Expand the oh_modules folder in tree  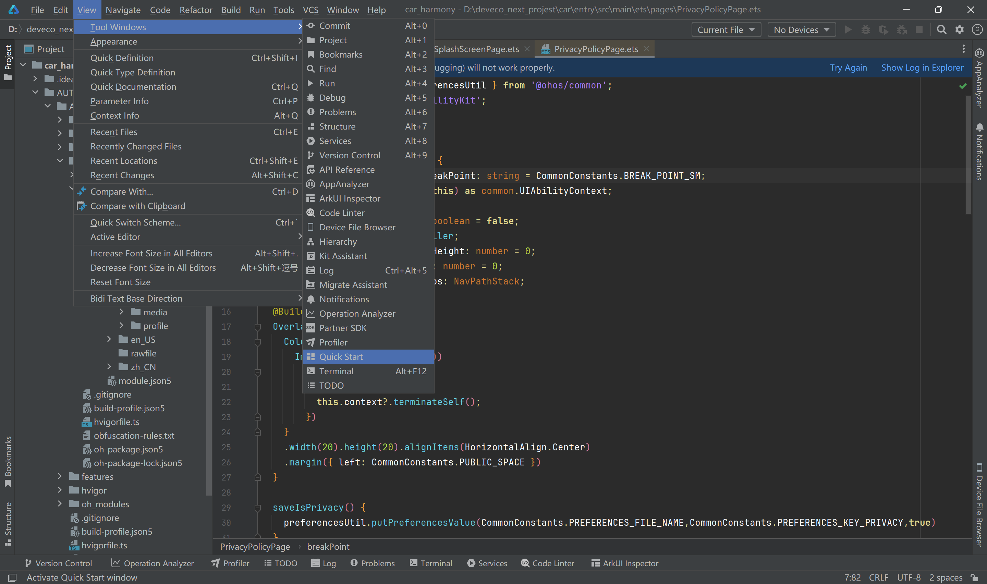(x=59, y=504)
